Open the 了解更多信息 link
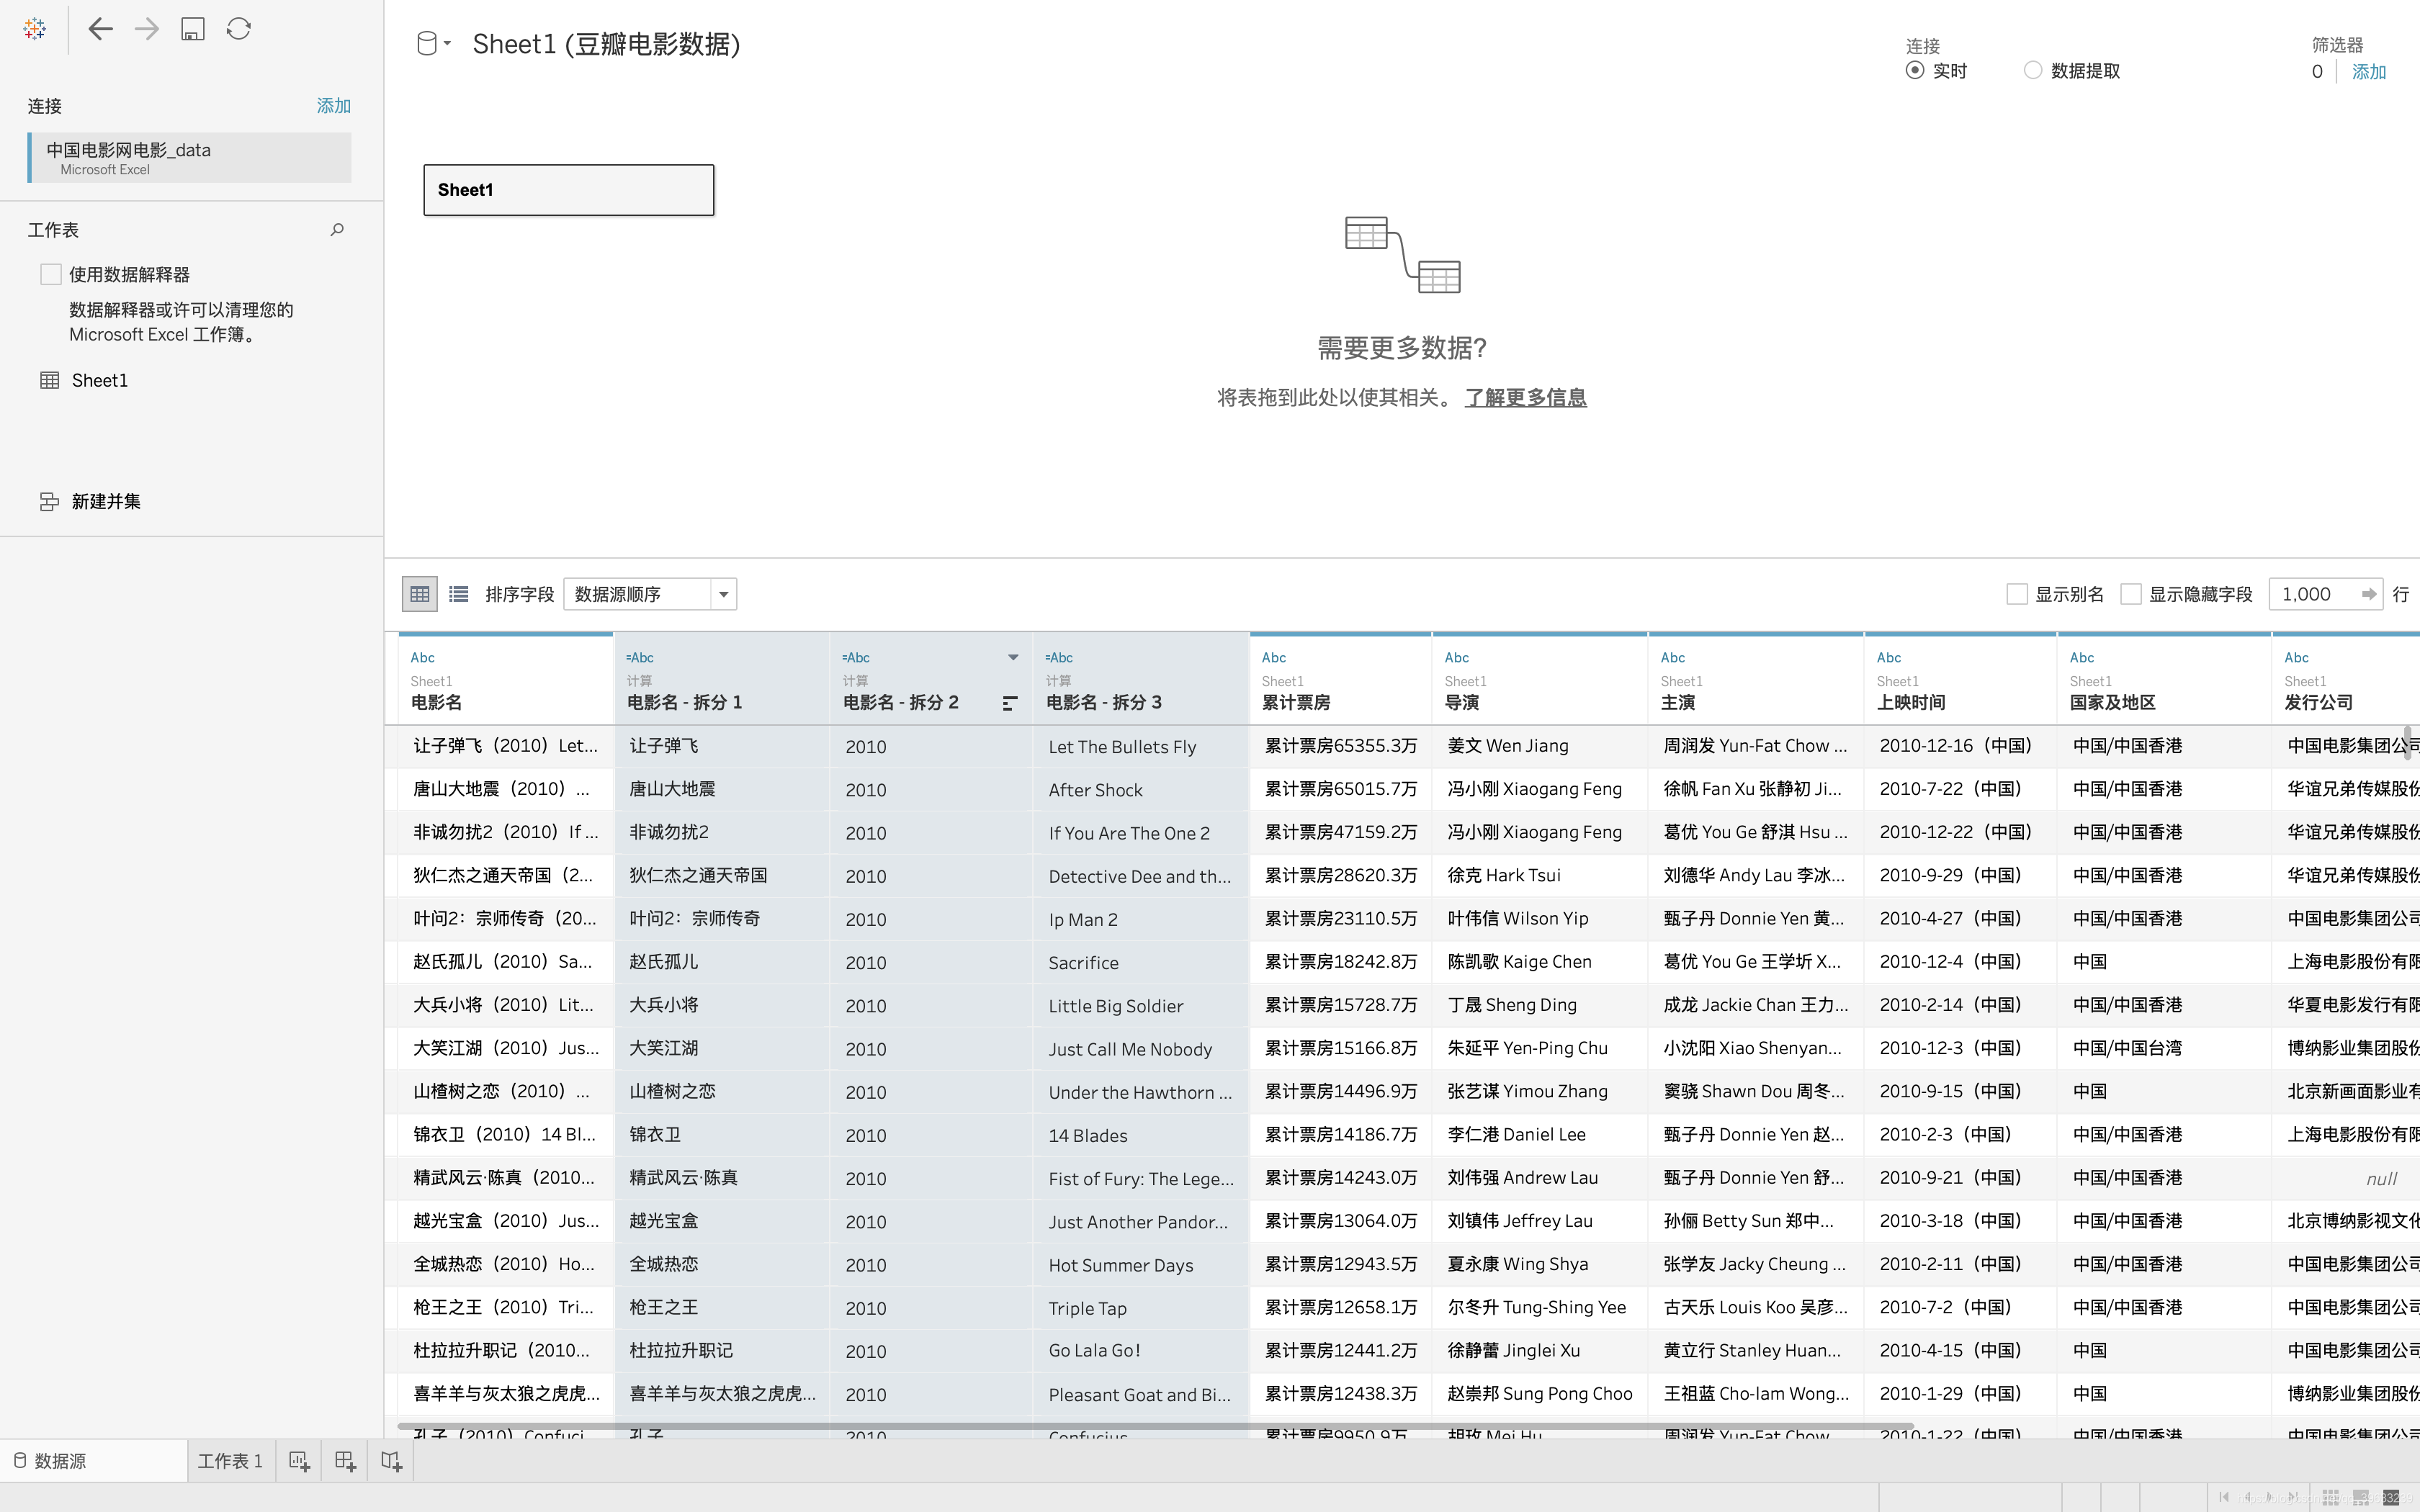This screenshot has height=1512, width=2420. (x=1525, y=398)
